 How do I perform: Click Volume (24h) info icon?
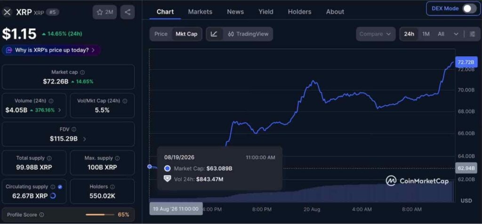(x=51, y=101)
